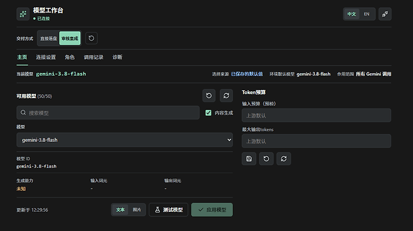The height and width of the screenshot is (231, 413).
Task: Refresh the available models list
Action: [x=226, y=96]
